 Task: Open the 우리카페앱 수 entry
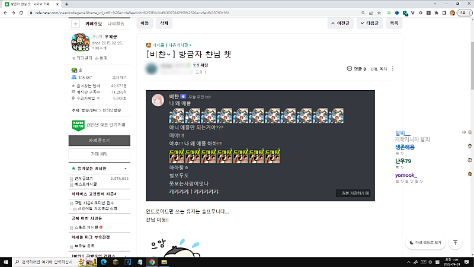pyautogui.click(x=88, y=98)
